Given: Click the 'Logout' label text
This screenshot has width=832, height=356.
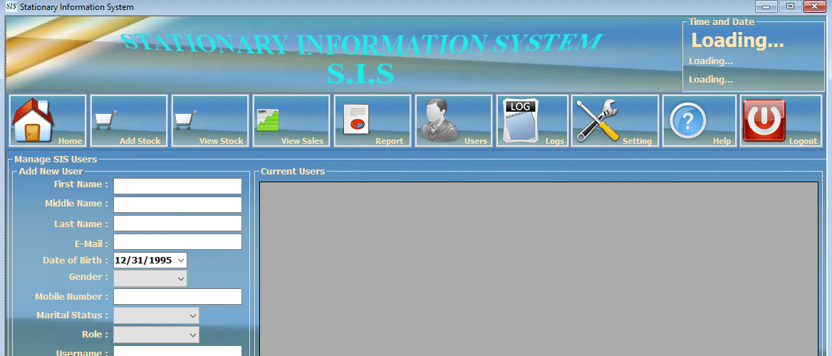Looking at the screenshot, I should click(x=803, y=141).
